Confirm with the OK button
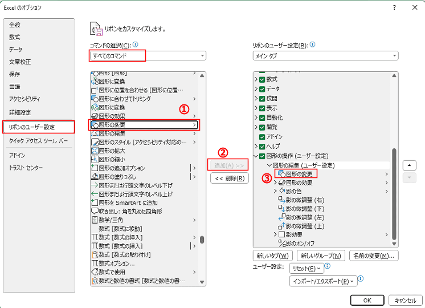Image resolution: width=425 pixels, height=308 pixels. pyautogui.click(x=367, y=301)
